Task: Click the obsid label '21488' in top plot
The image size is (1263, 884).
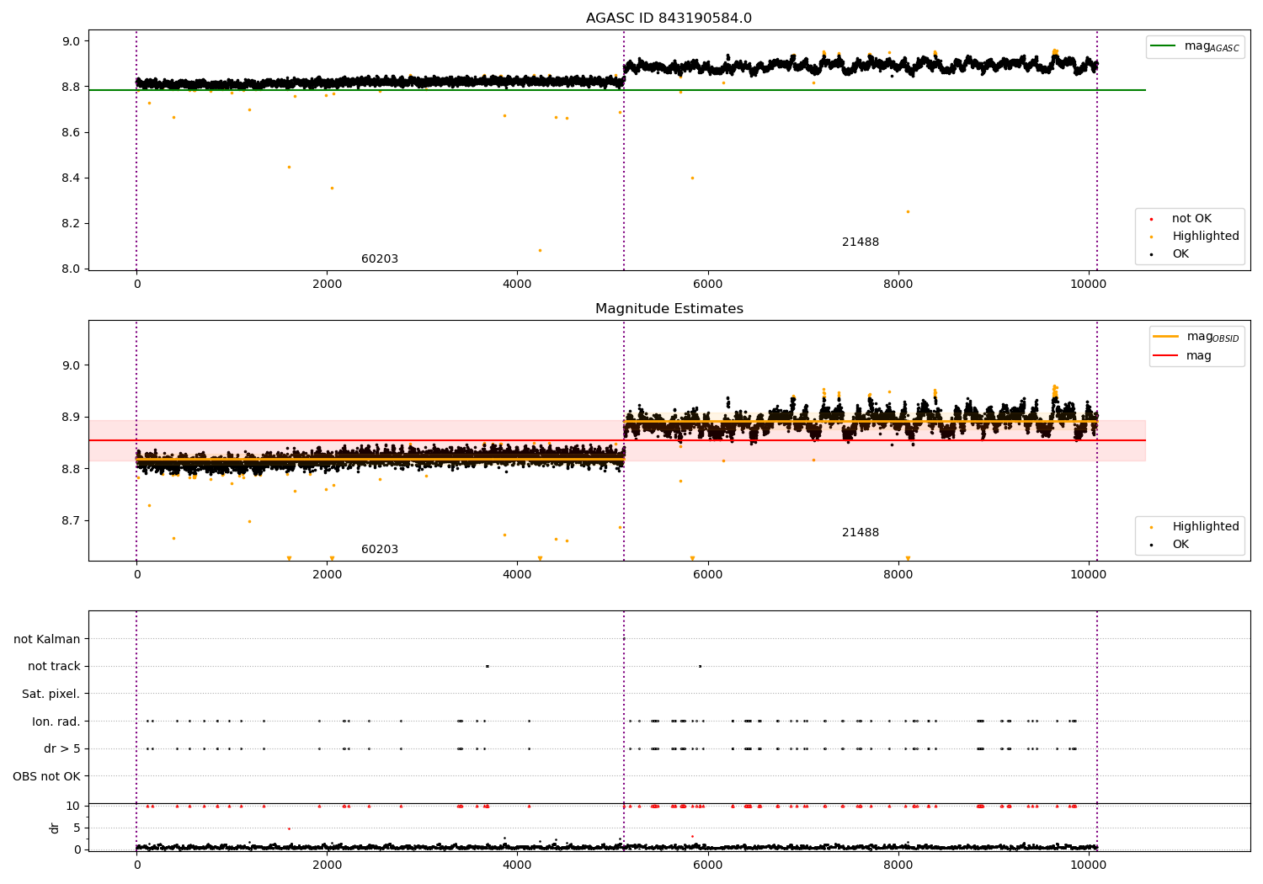Action: pos(861,242)
